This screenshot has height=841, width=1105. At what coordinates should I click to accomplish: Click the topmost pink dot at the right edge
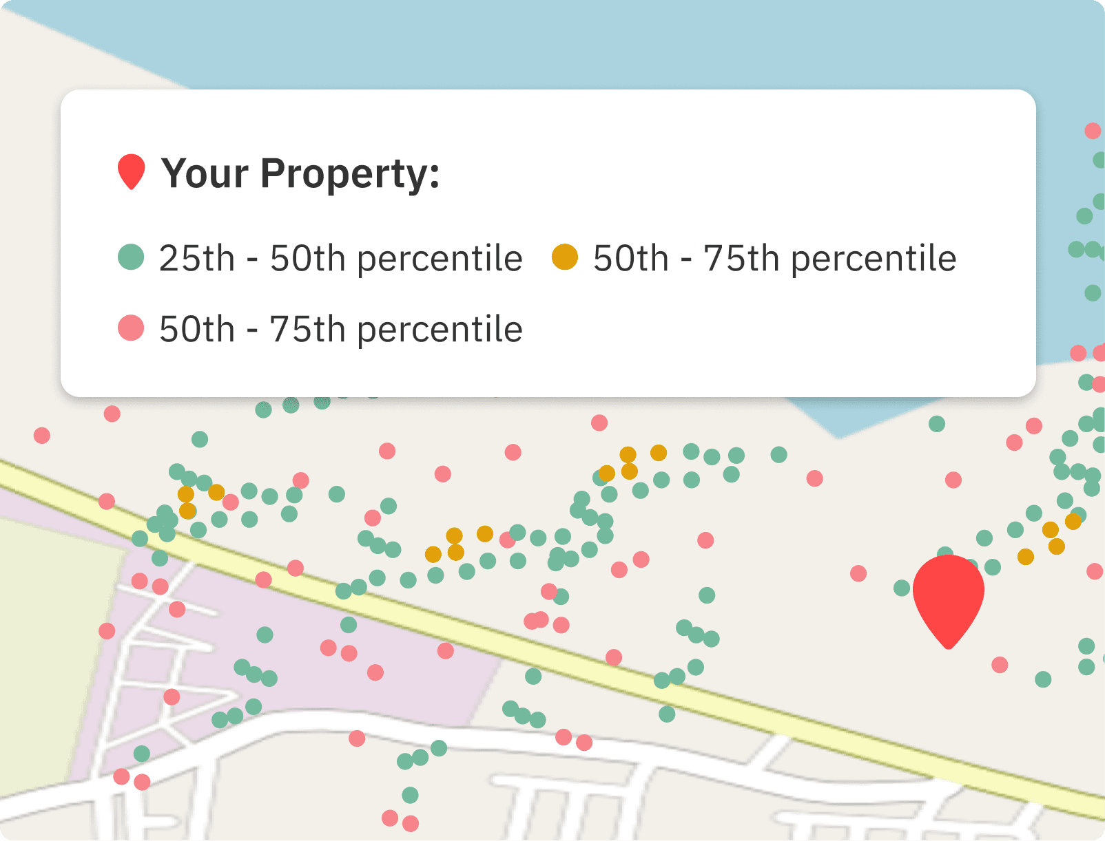pos(1093,131)
